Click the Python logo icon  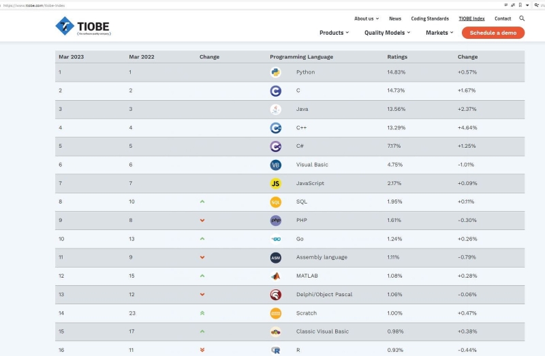275,72
